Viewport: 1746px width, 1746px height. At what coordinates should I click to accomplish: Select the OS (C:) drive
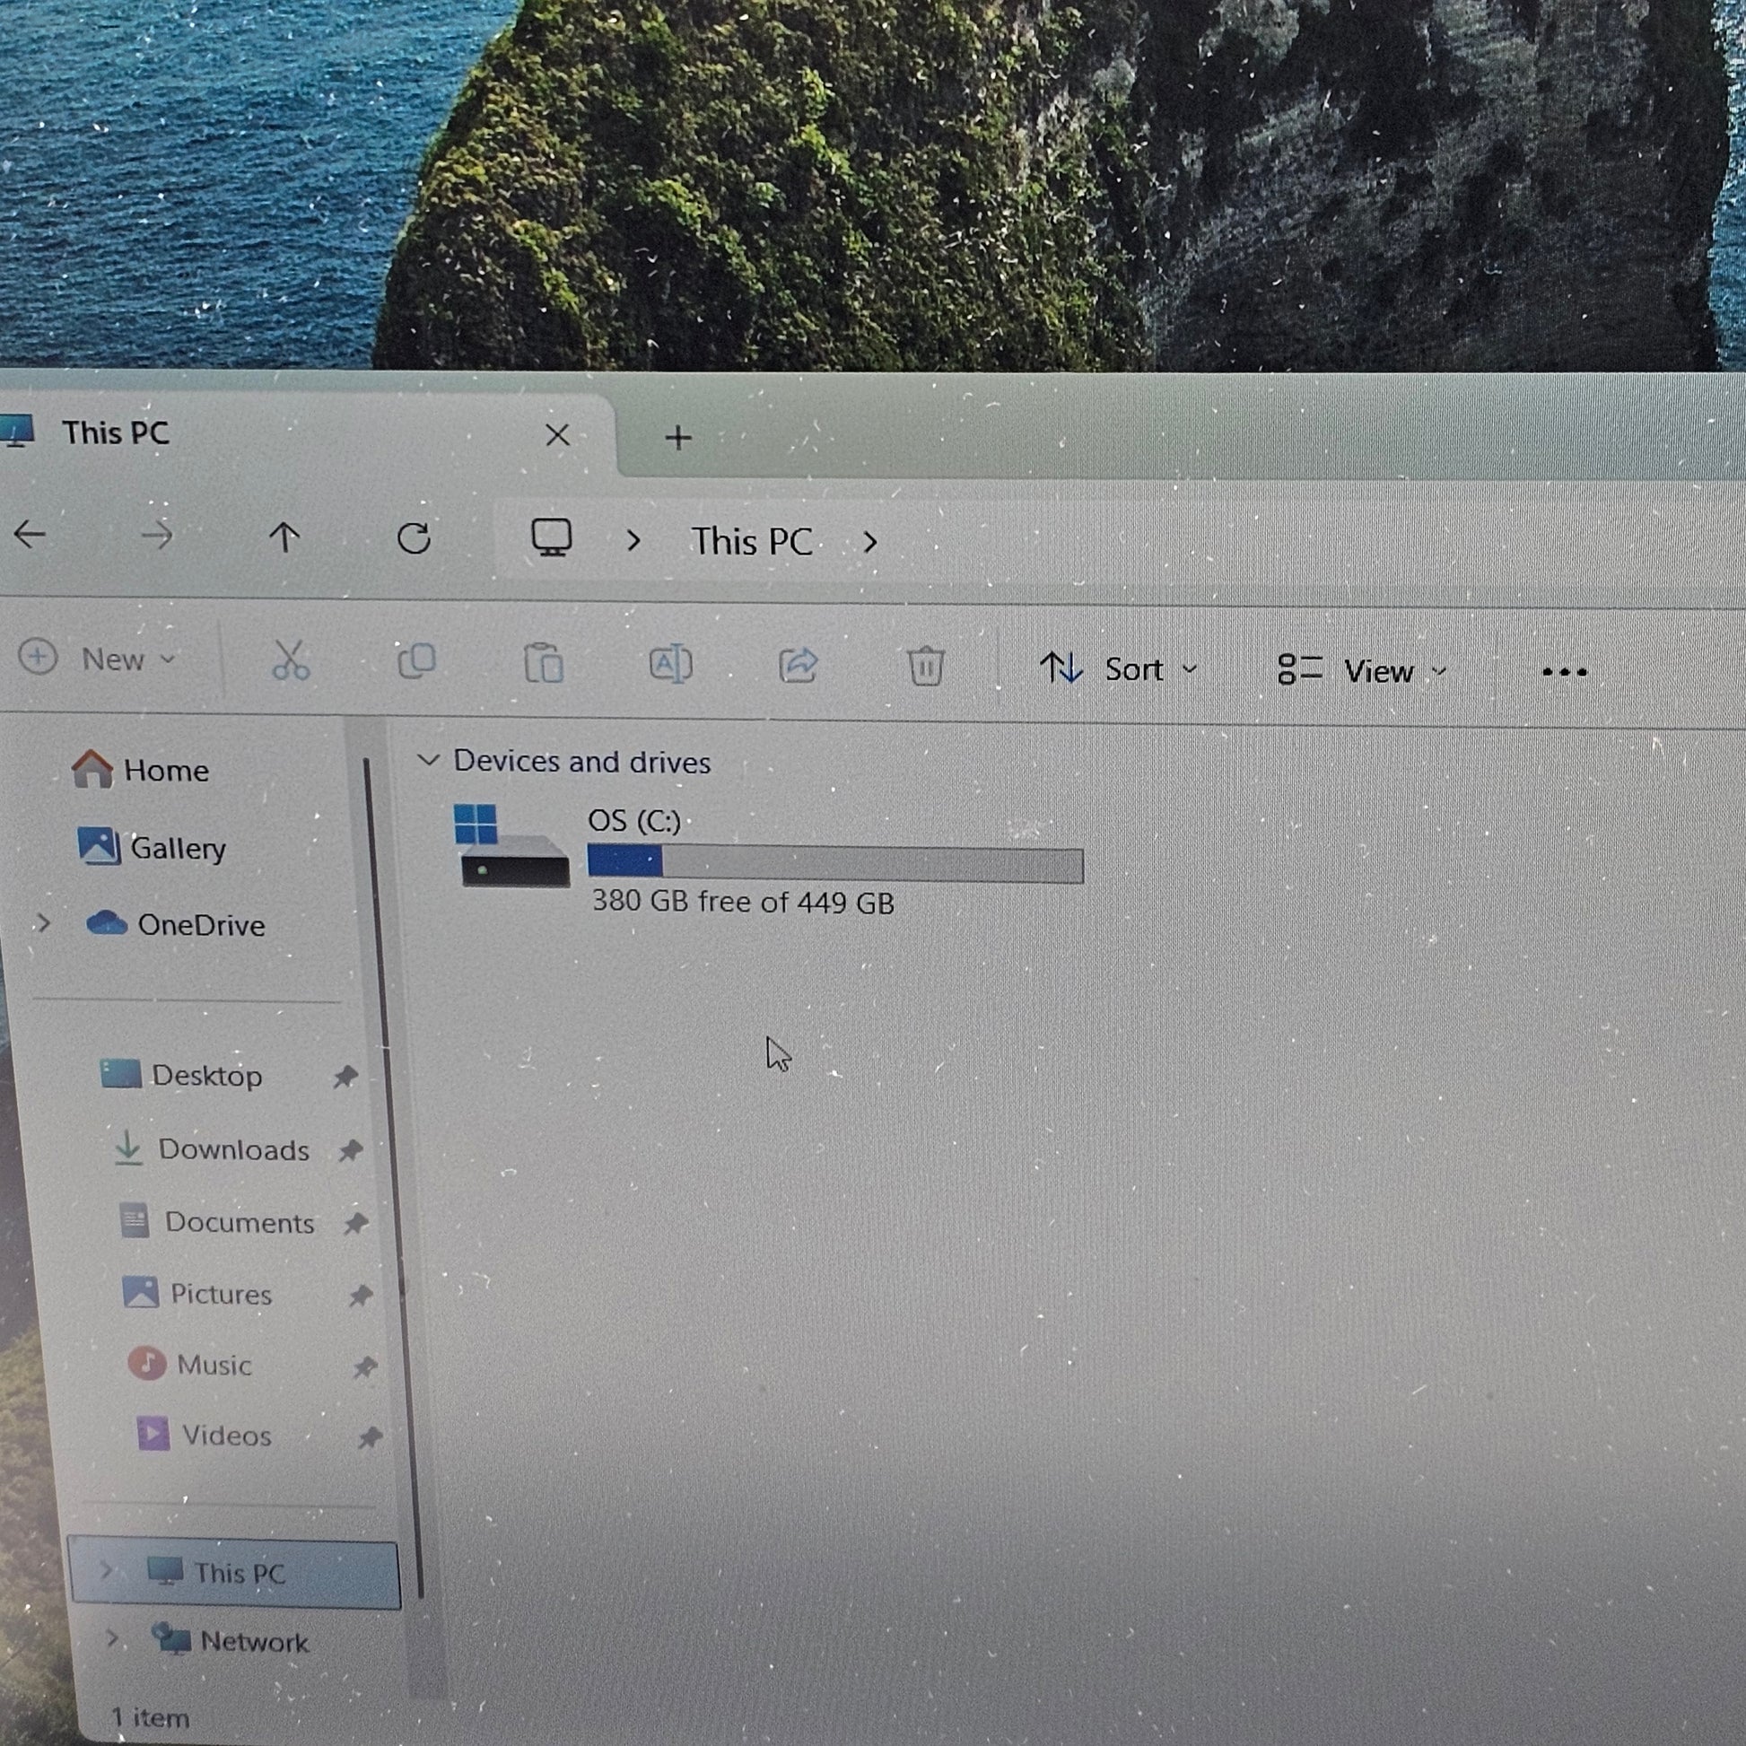click(x=633, y=823)
